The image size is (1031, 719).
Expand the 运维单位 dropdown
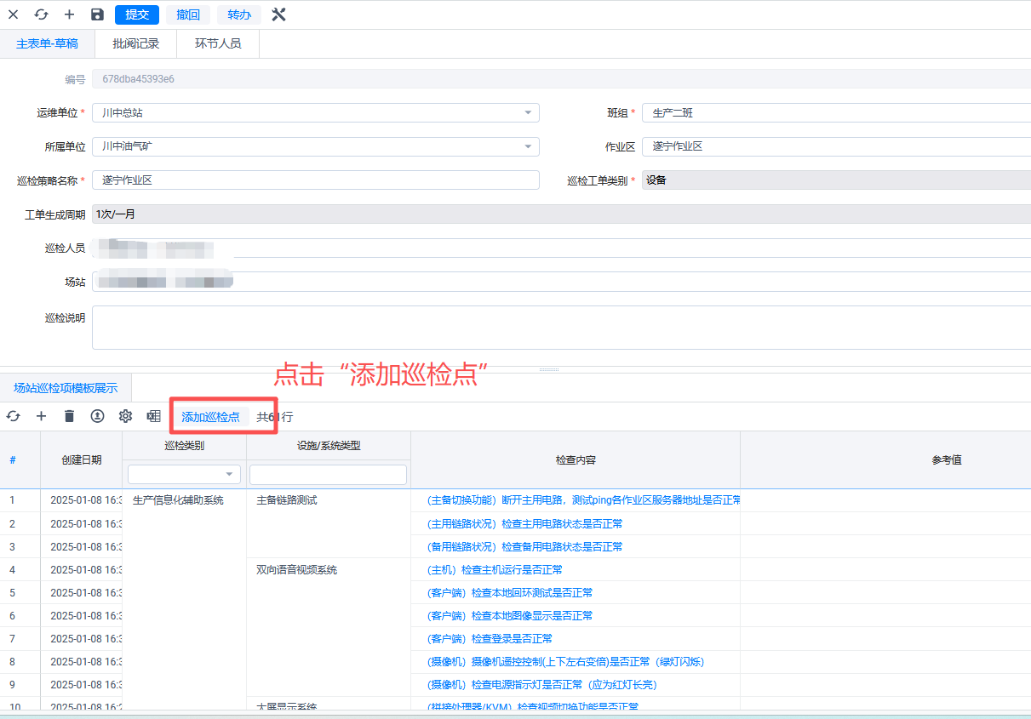(528, 112)
